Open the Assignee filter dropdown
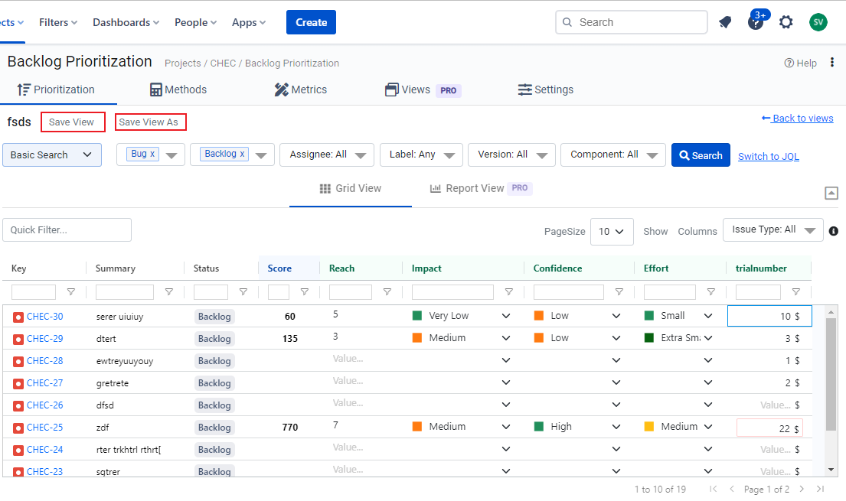The image size is (846, 501). click(x=327, y=155)
